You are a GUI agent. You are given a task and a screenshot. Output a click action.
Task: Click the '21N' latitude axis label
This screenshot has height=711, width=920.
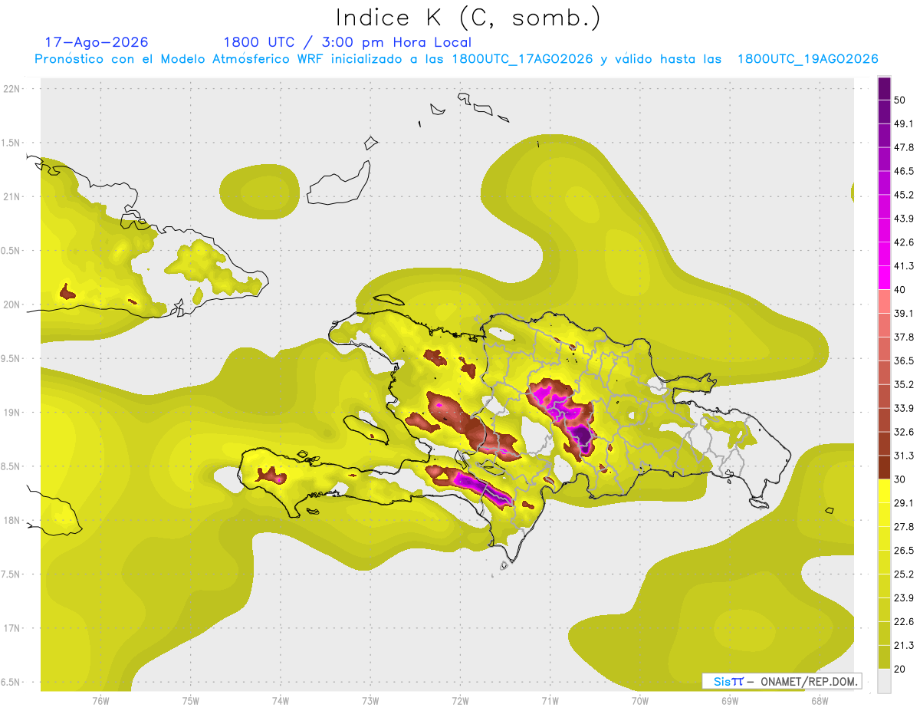(x=12, y=196)
